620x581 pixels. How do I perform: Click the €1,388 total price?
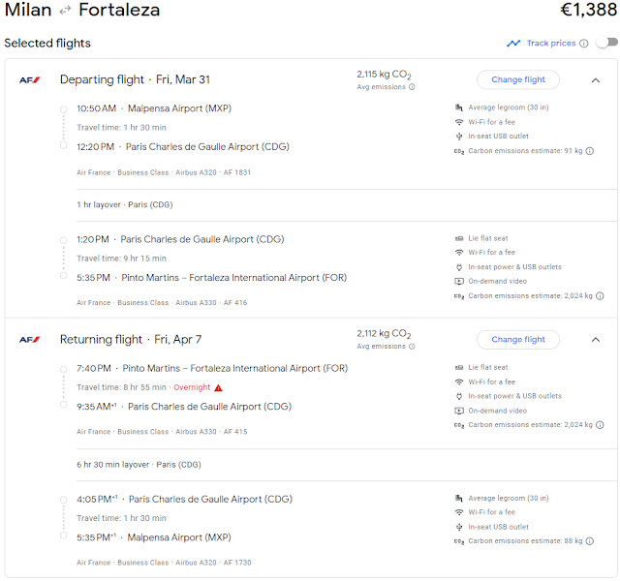coord(588,10)
